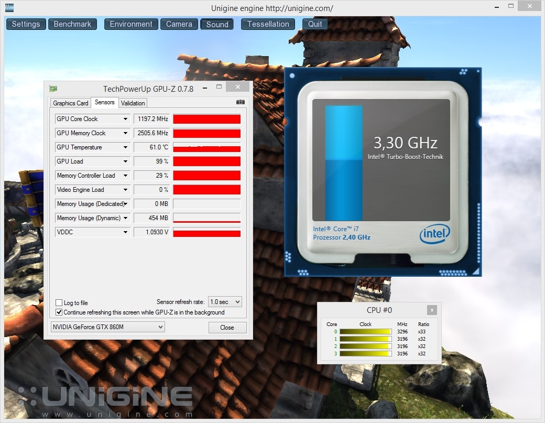
Task: Click the 61.0 °C temperature value
Action: 151,147
